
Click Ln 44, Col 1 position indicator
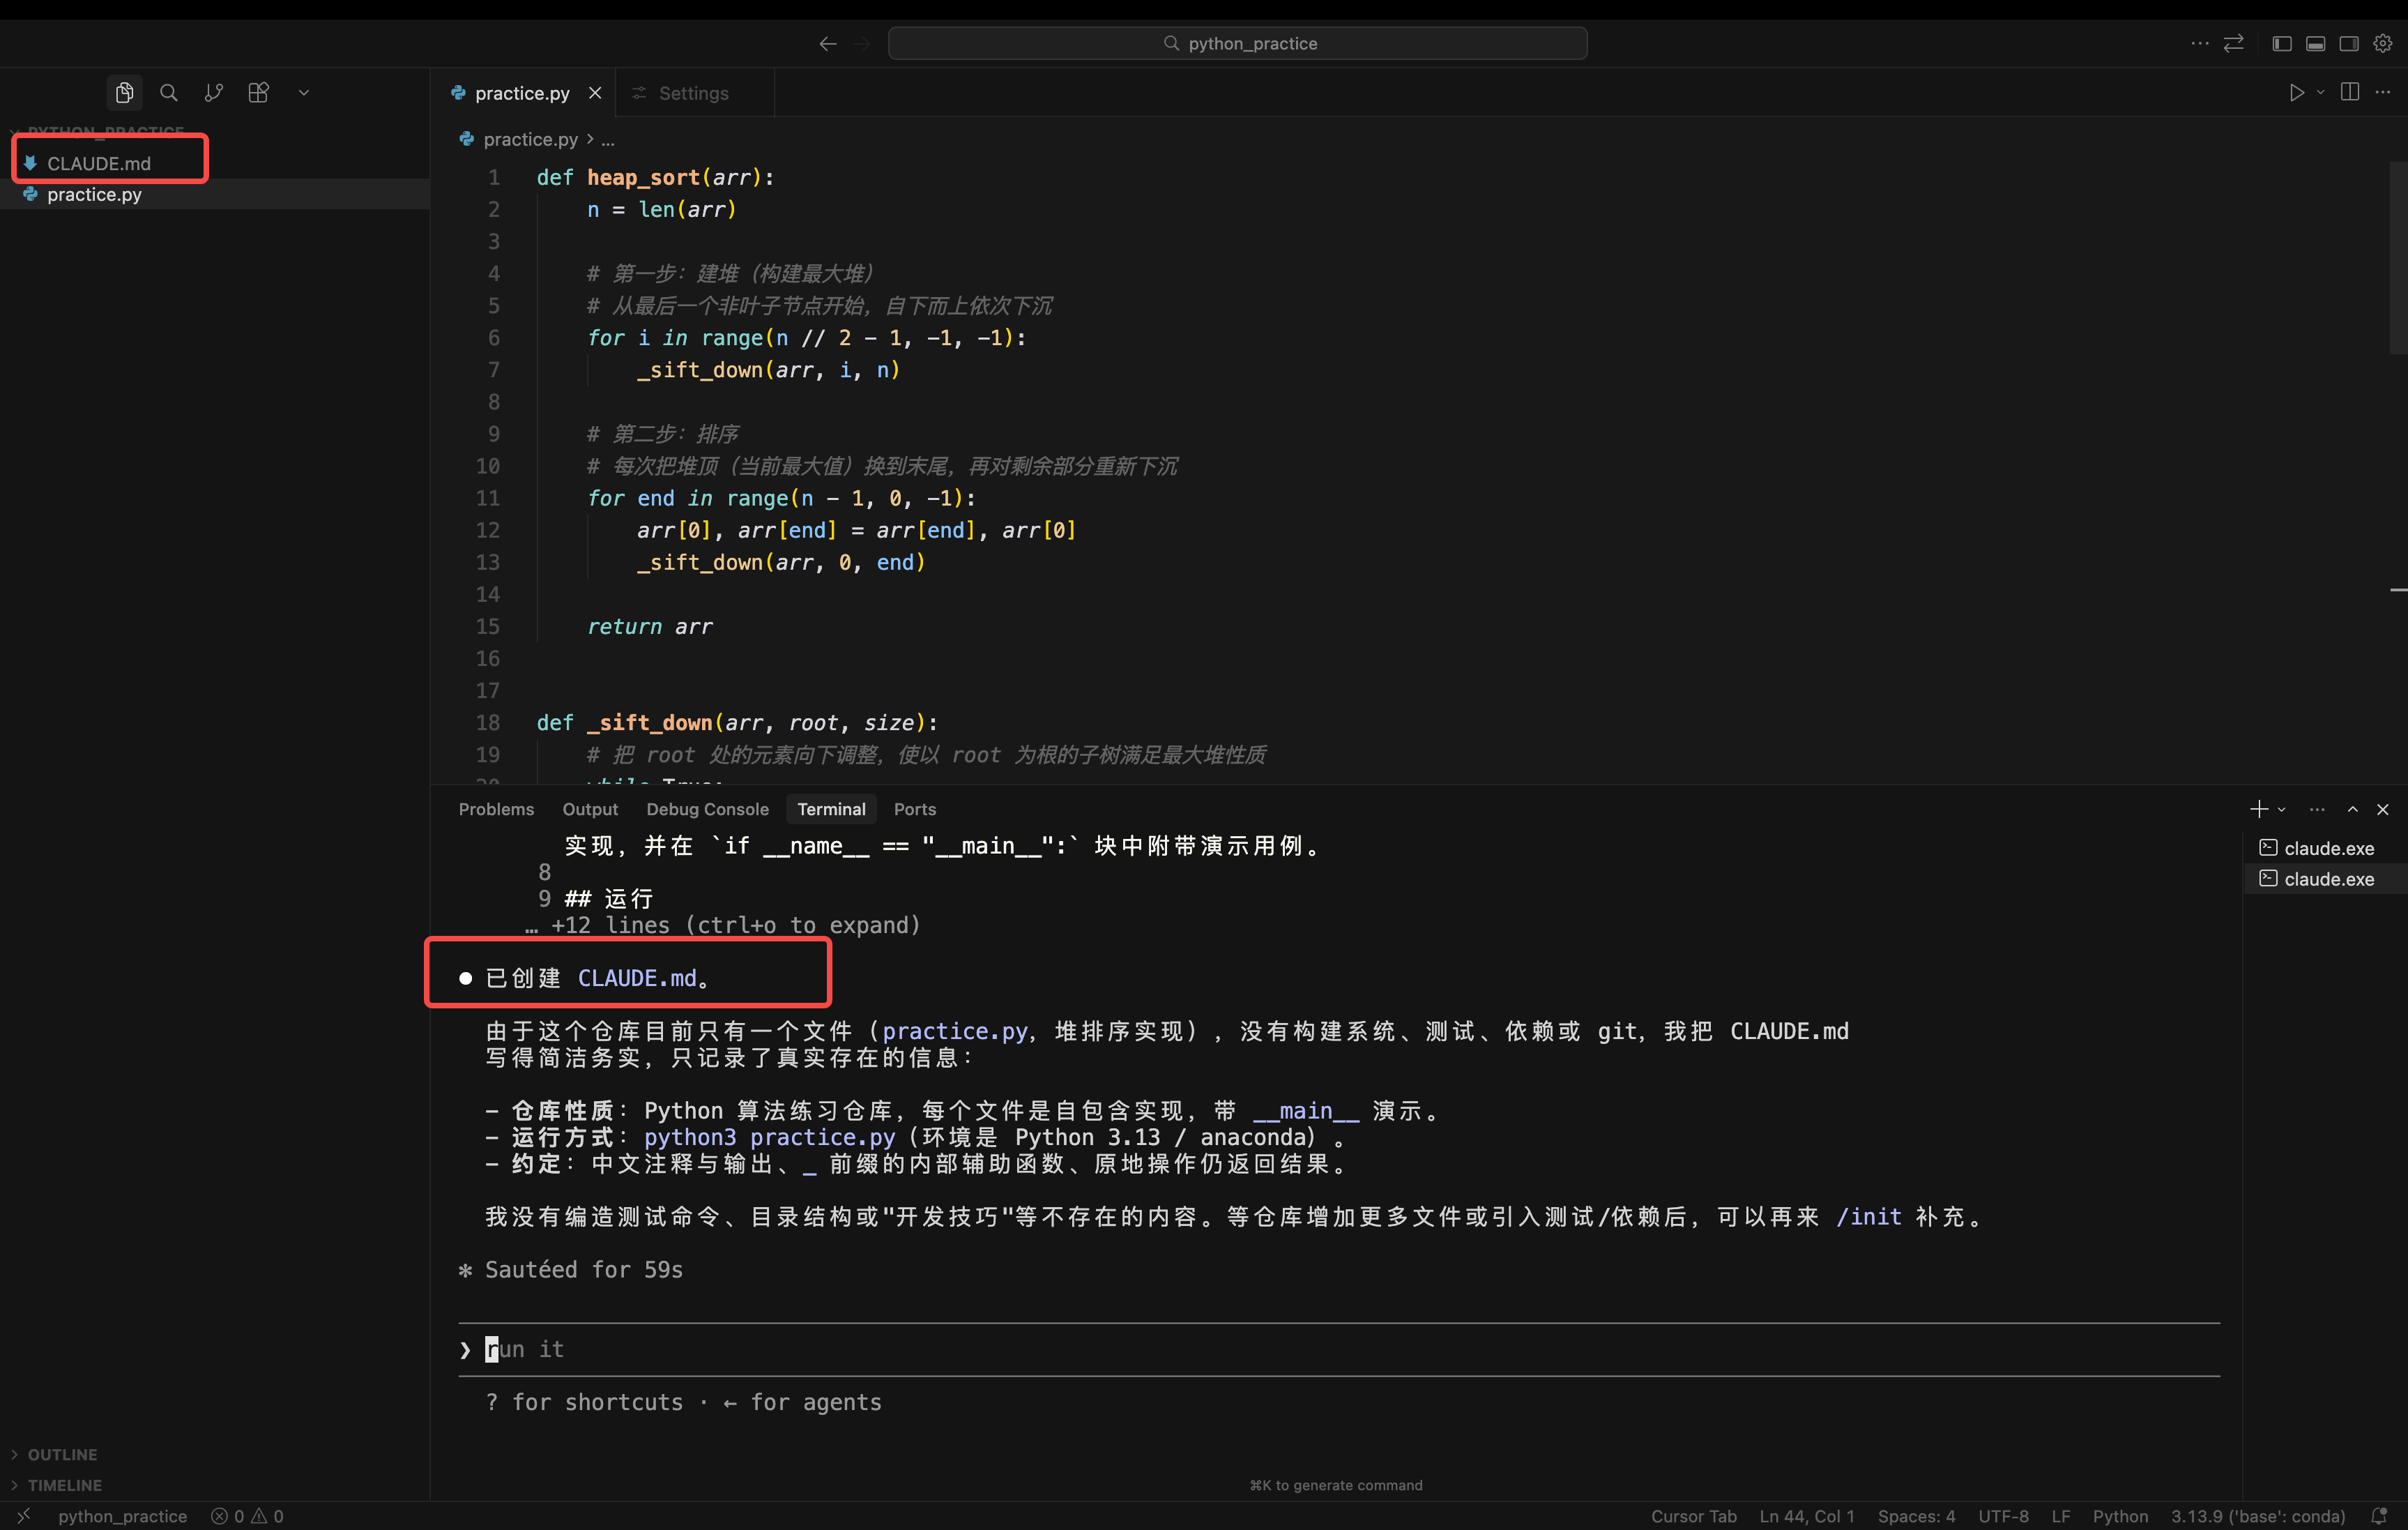1806,1516
